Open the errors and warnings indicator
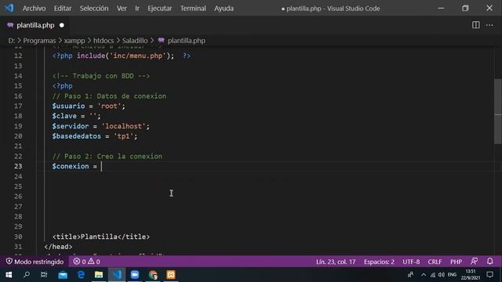502x282 pixels. (87, 262)
